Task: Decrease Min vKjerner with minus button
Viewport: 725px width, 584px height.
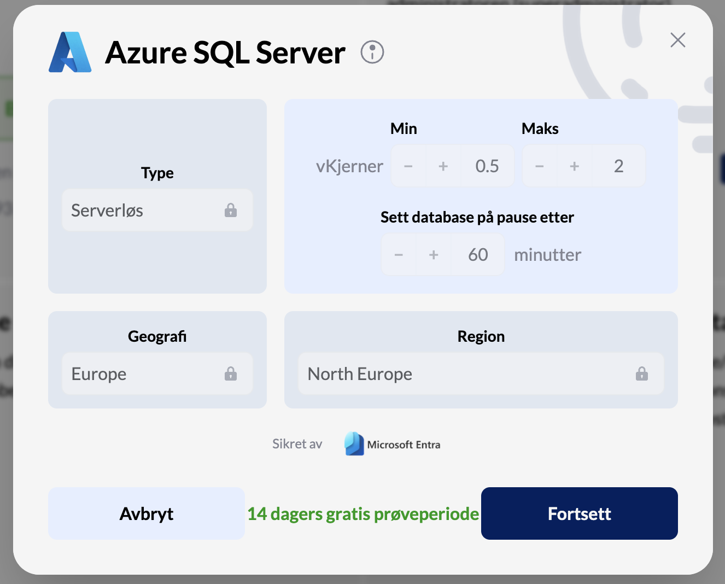Action: [x=408, y=166]
